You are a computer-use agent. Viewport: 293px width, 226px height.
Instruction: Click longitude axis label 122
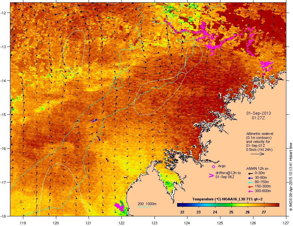click(122, 223)
